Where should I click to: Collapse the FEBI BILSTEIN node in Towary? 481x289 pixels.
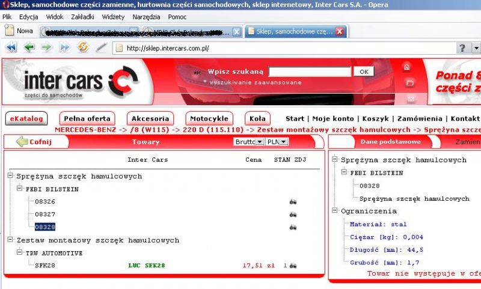pos(20,188)
